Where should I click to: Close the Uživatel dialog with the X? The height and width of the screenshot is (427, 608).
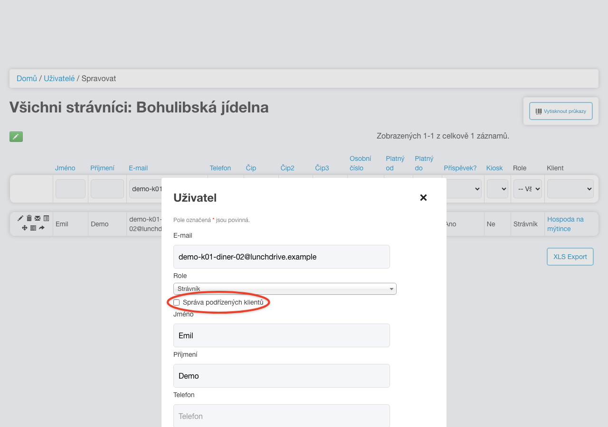423,197
